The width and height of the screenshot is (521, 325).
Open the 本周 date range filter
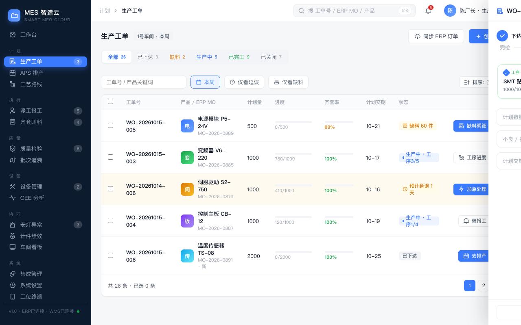coord(205,82)
